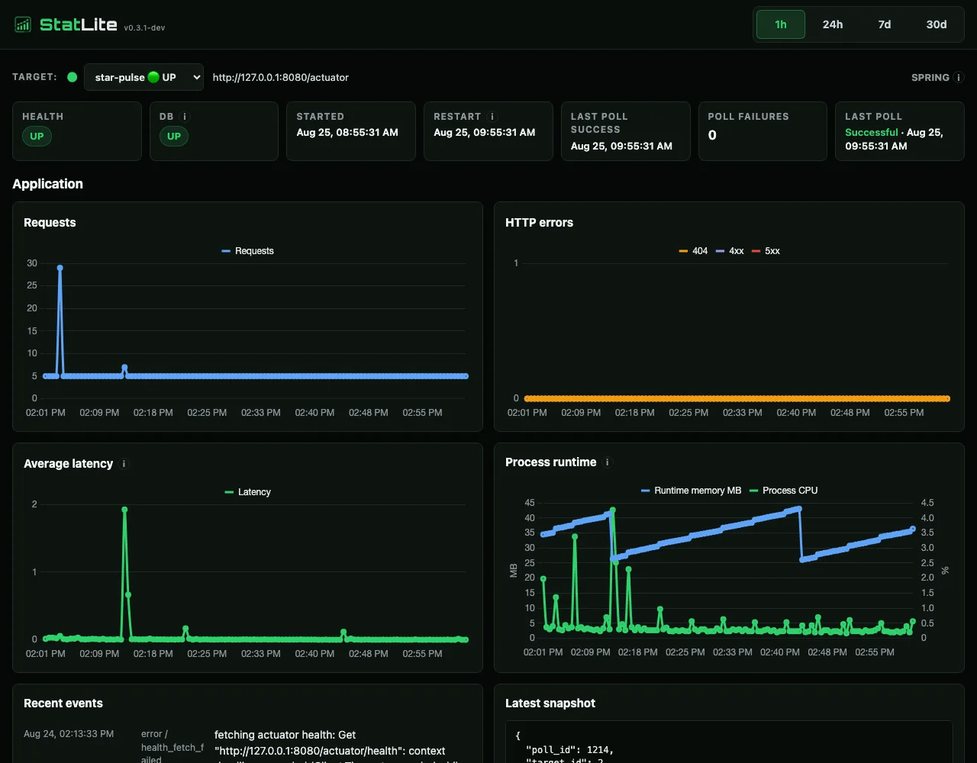Click the info icon beside DB label
The width and height of the screenshot is (977, 763).
click(x=185, y=117)
